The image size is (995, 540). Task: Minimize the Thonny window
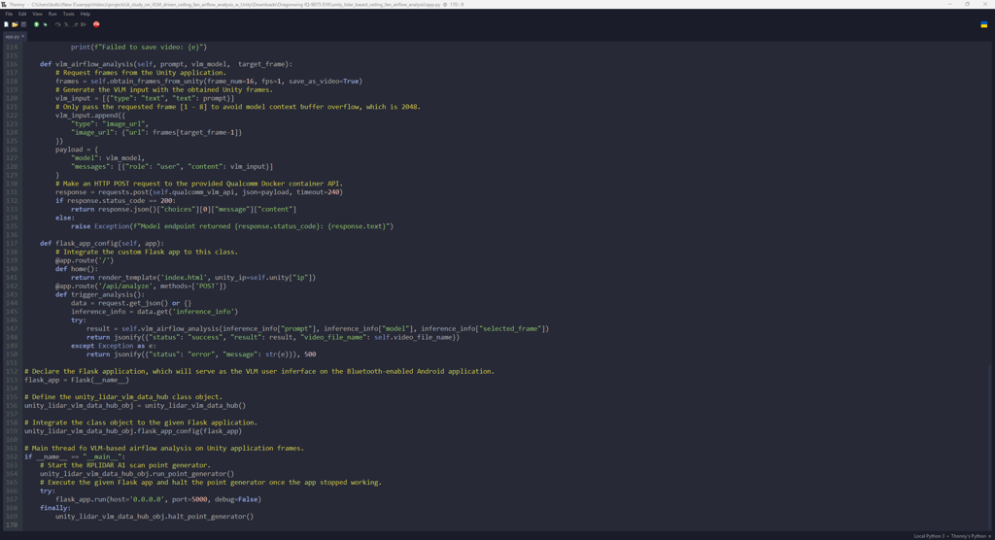(950, 5)
